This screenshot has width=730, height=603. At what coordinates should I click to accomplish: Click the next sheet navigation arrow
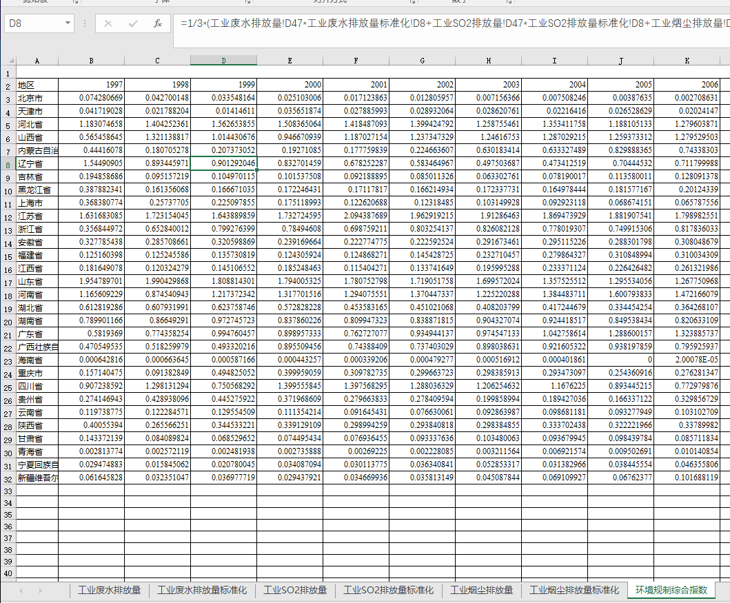[x=40, y=591]
